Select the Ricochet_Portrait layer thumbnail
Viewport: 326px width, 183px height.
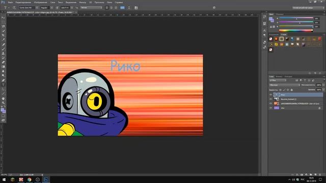click(x=276, y=99)
